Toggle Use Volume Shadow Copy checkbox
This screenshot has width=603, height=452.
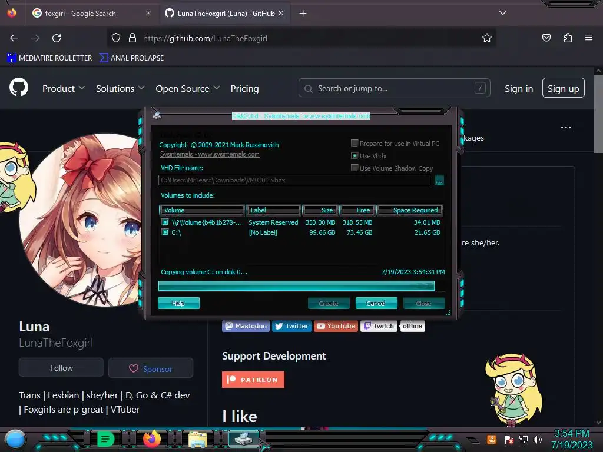(x=354, y=168)
